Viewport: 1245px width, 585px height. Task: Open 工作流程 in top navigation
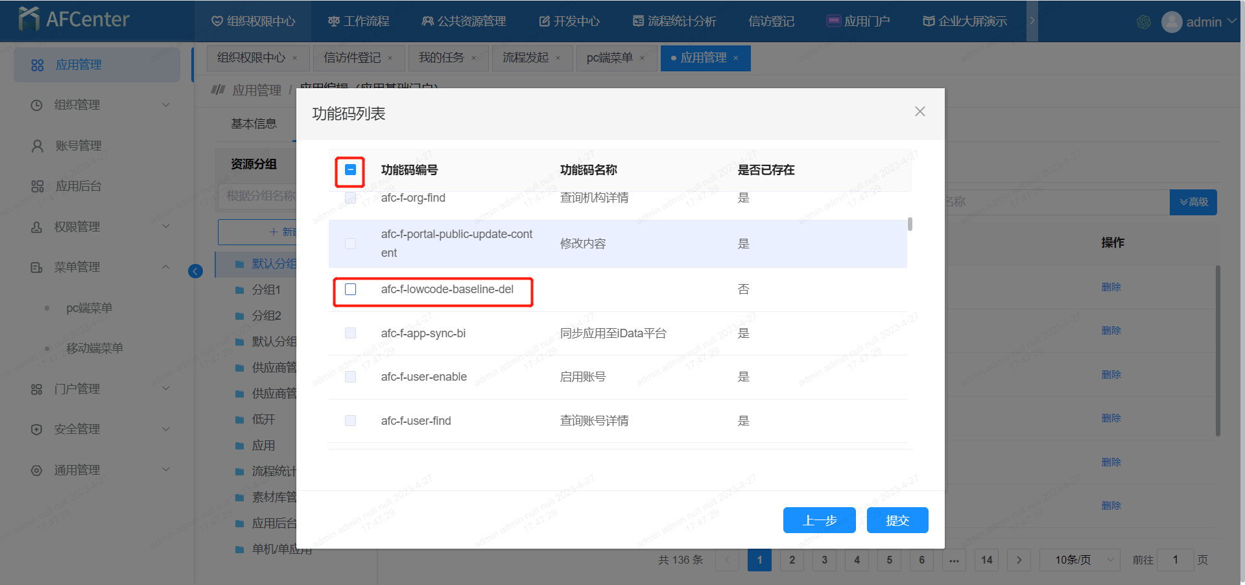tap(359, 21)
